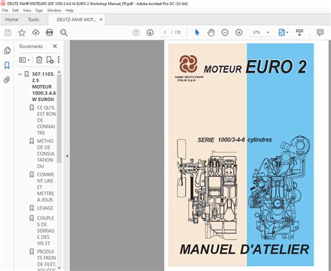Collapse the 307.1103.2.5 MOTEUR bookmark
The image size is (331, 271).
[20, 75]
